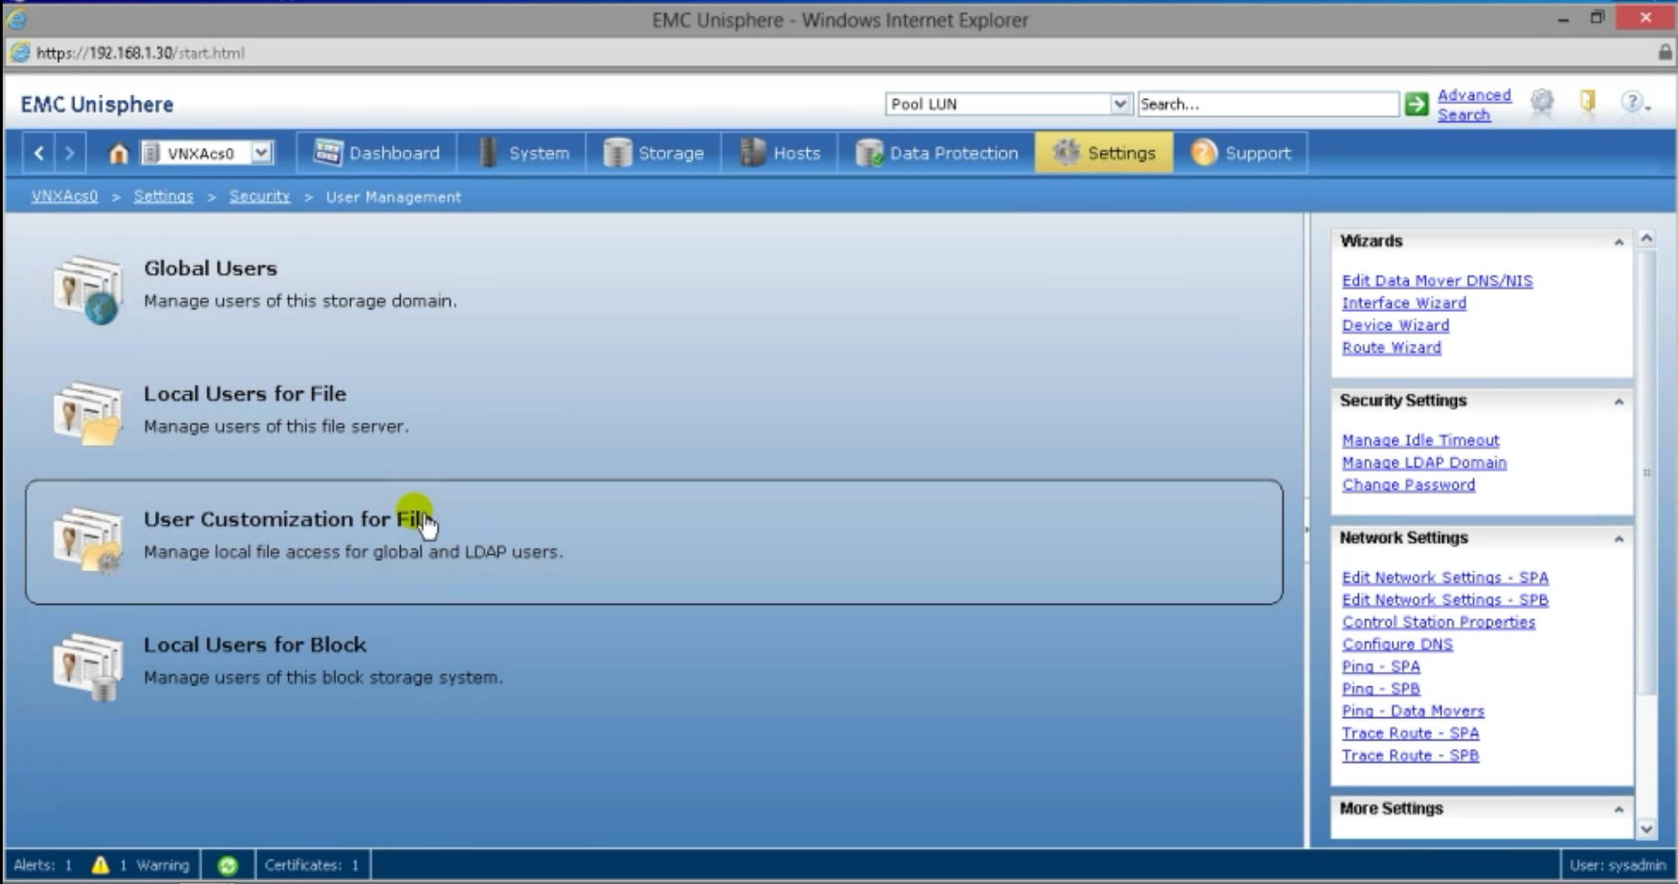Click the Ping - SPA link

coord(1381,666)
